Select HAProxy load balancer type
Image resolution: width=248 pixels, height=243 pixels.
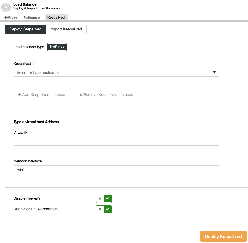pyautogui.click(x=57, y=47)
